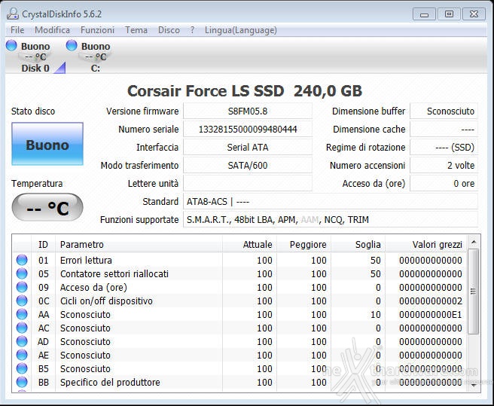Click the Attuale column header
This screenshot has width=494, height=406.
coord(250,244)
